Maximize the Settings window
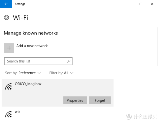 tap(141, 4)
